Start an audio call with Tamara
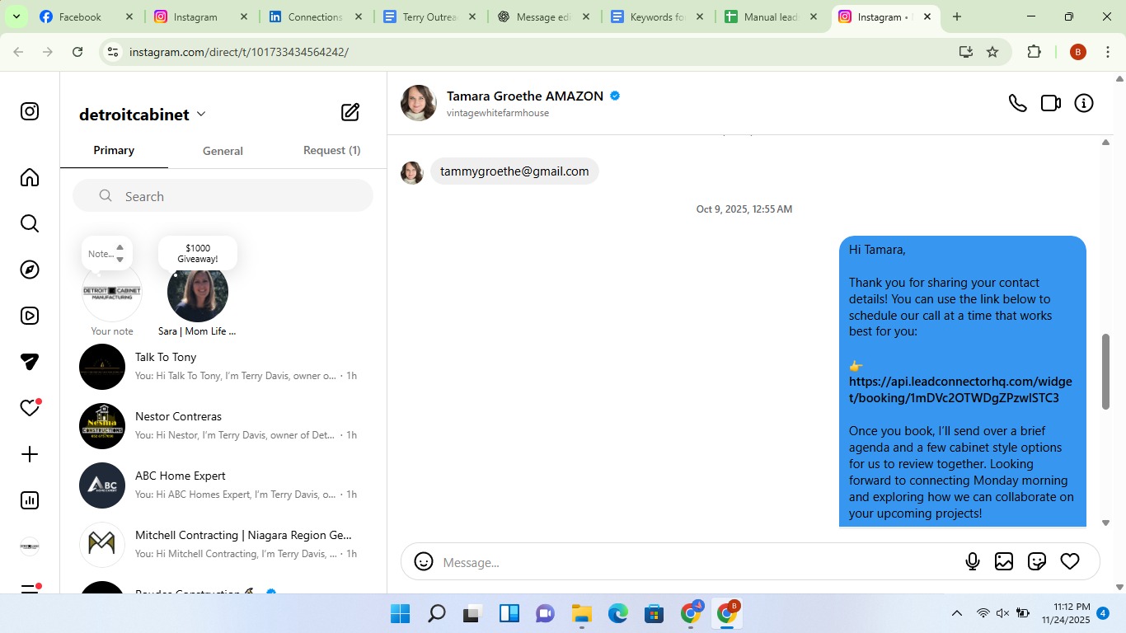The height and width of the screenshot is (633, 1126). (x=1017, y=103)
